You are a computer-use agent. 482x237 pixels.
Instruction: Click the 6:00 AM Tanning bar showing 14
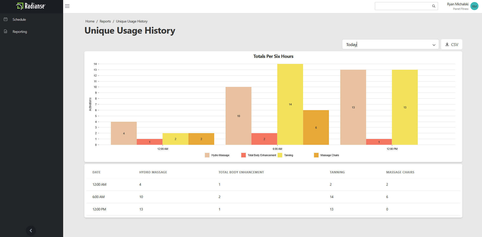[x=290, y=104]
